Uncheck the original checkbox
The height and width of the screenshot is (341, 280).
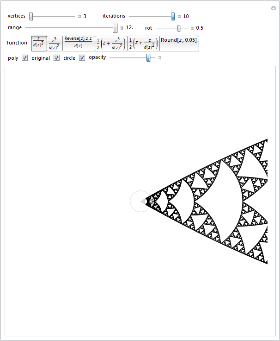(56, 58)
